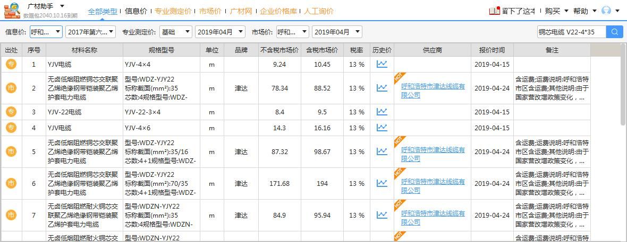The width and height of the screenshot is (627, 242).
Task: Click the 数据包2040.10.16到期 expiry label
Action: [50, 15]
